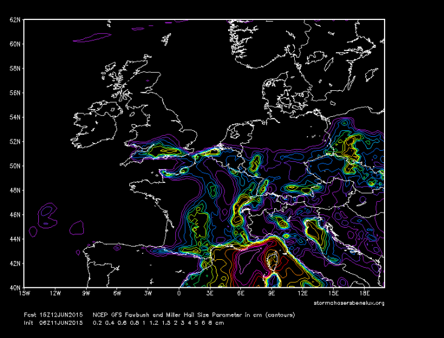Click the 9E longitude tick label
Viewport: 444px width, 338px height.
272,293
